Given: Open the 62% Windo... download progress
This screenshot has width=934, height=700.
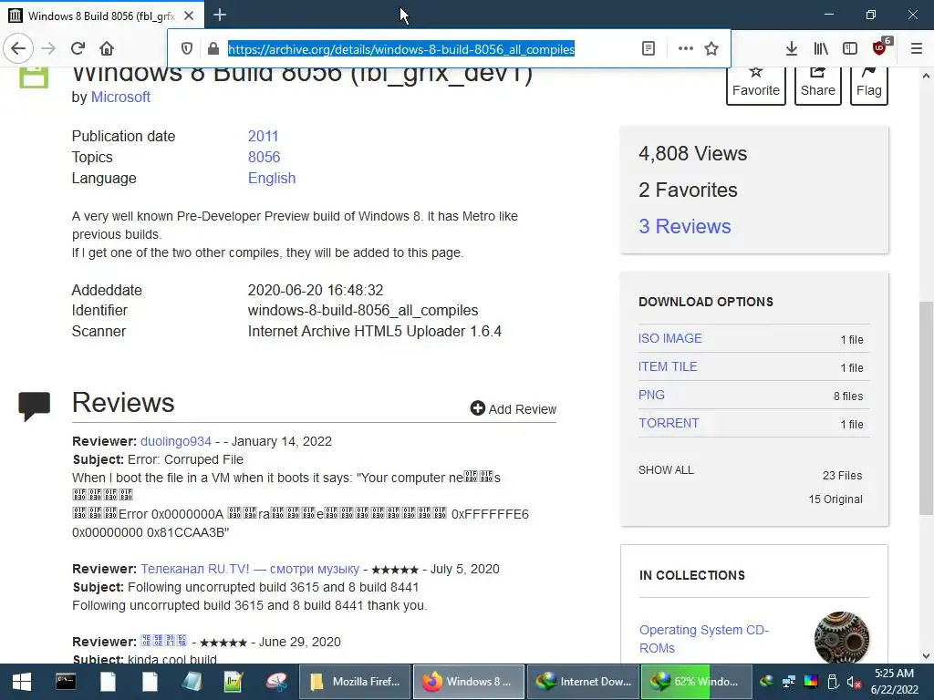Looking at the screenshot, I should point(696,682).
